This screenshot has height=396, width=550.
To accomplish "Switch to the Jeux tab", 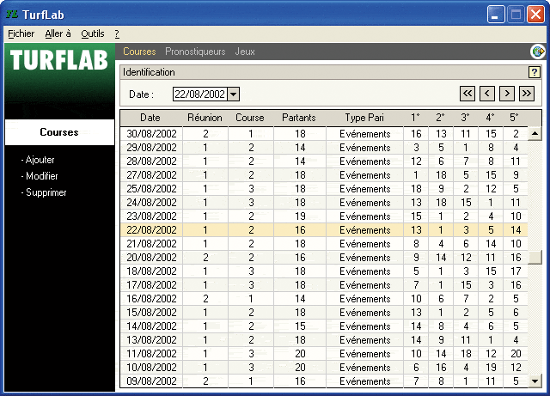I will coord(245,52).
